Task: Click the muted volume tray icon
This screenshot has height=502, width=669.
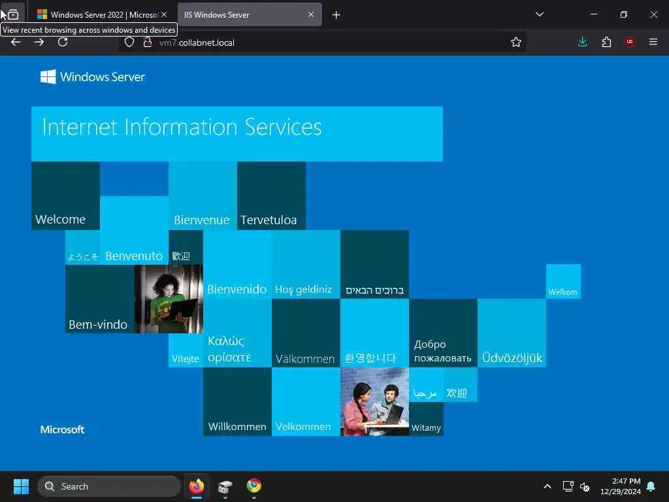Action: (585, 486)
